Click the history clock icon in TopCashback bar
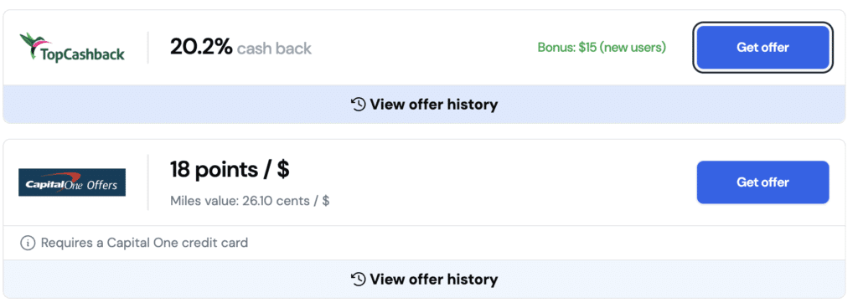Image resolution: width=858 pixels, height=308 pixels. click(x=359, y=105)
